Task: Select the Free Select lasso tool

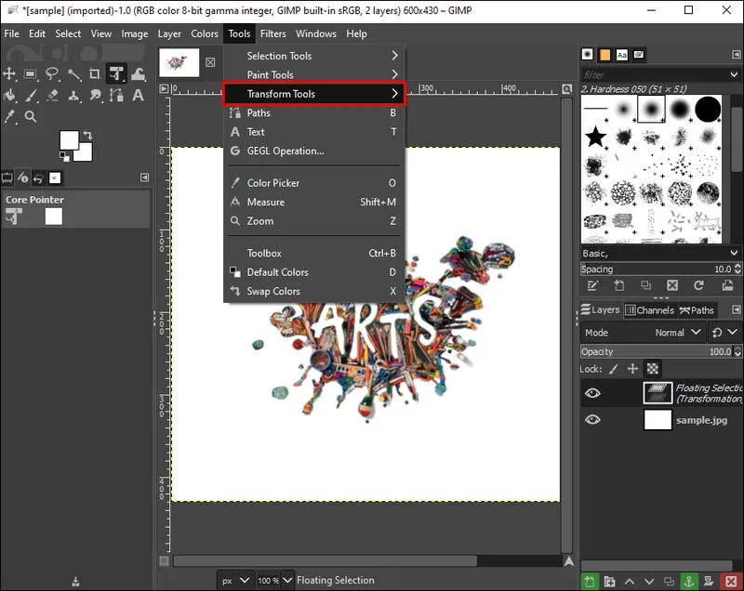Action: [x=52, y=74]
